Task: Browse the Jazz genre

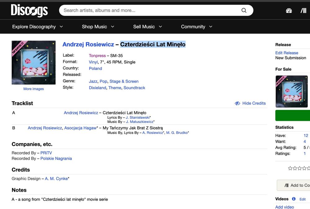Action: [93, 81]
